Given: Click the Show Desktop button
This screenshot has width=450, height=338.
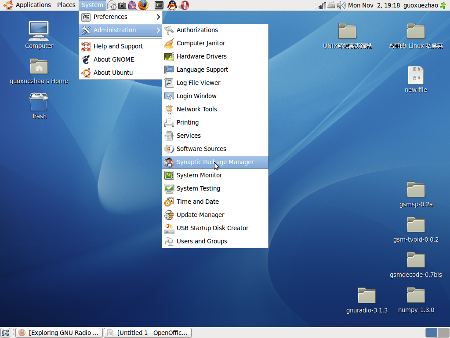Looking at the screenshot, I should [x=5, y=333].
